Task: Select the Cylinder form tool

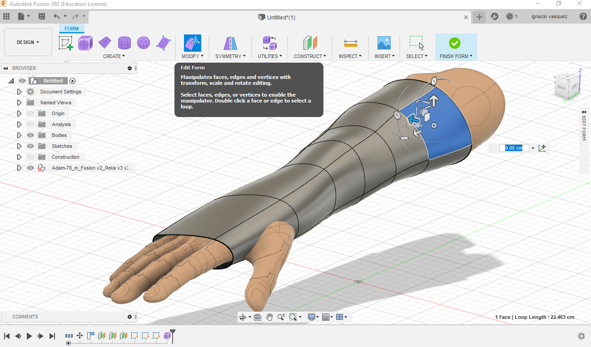Action: coord(124,43)
